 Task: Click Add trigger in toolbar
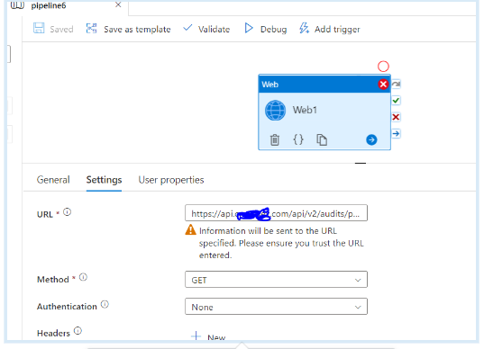(x=329, y=29)
